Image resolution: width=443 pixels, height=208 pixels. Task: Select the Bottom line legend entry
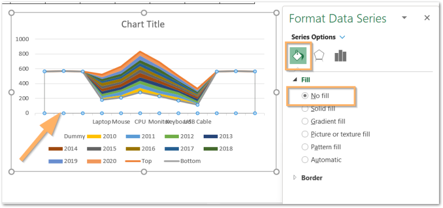point(182,161)
